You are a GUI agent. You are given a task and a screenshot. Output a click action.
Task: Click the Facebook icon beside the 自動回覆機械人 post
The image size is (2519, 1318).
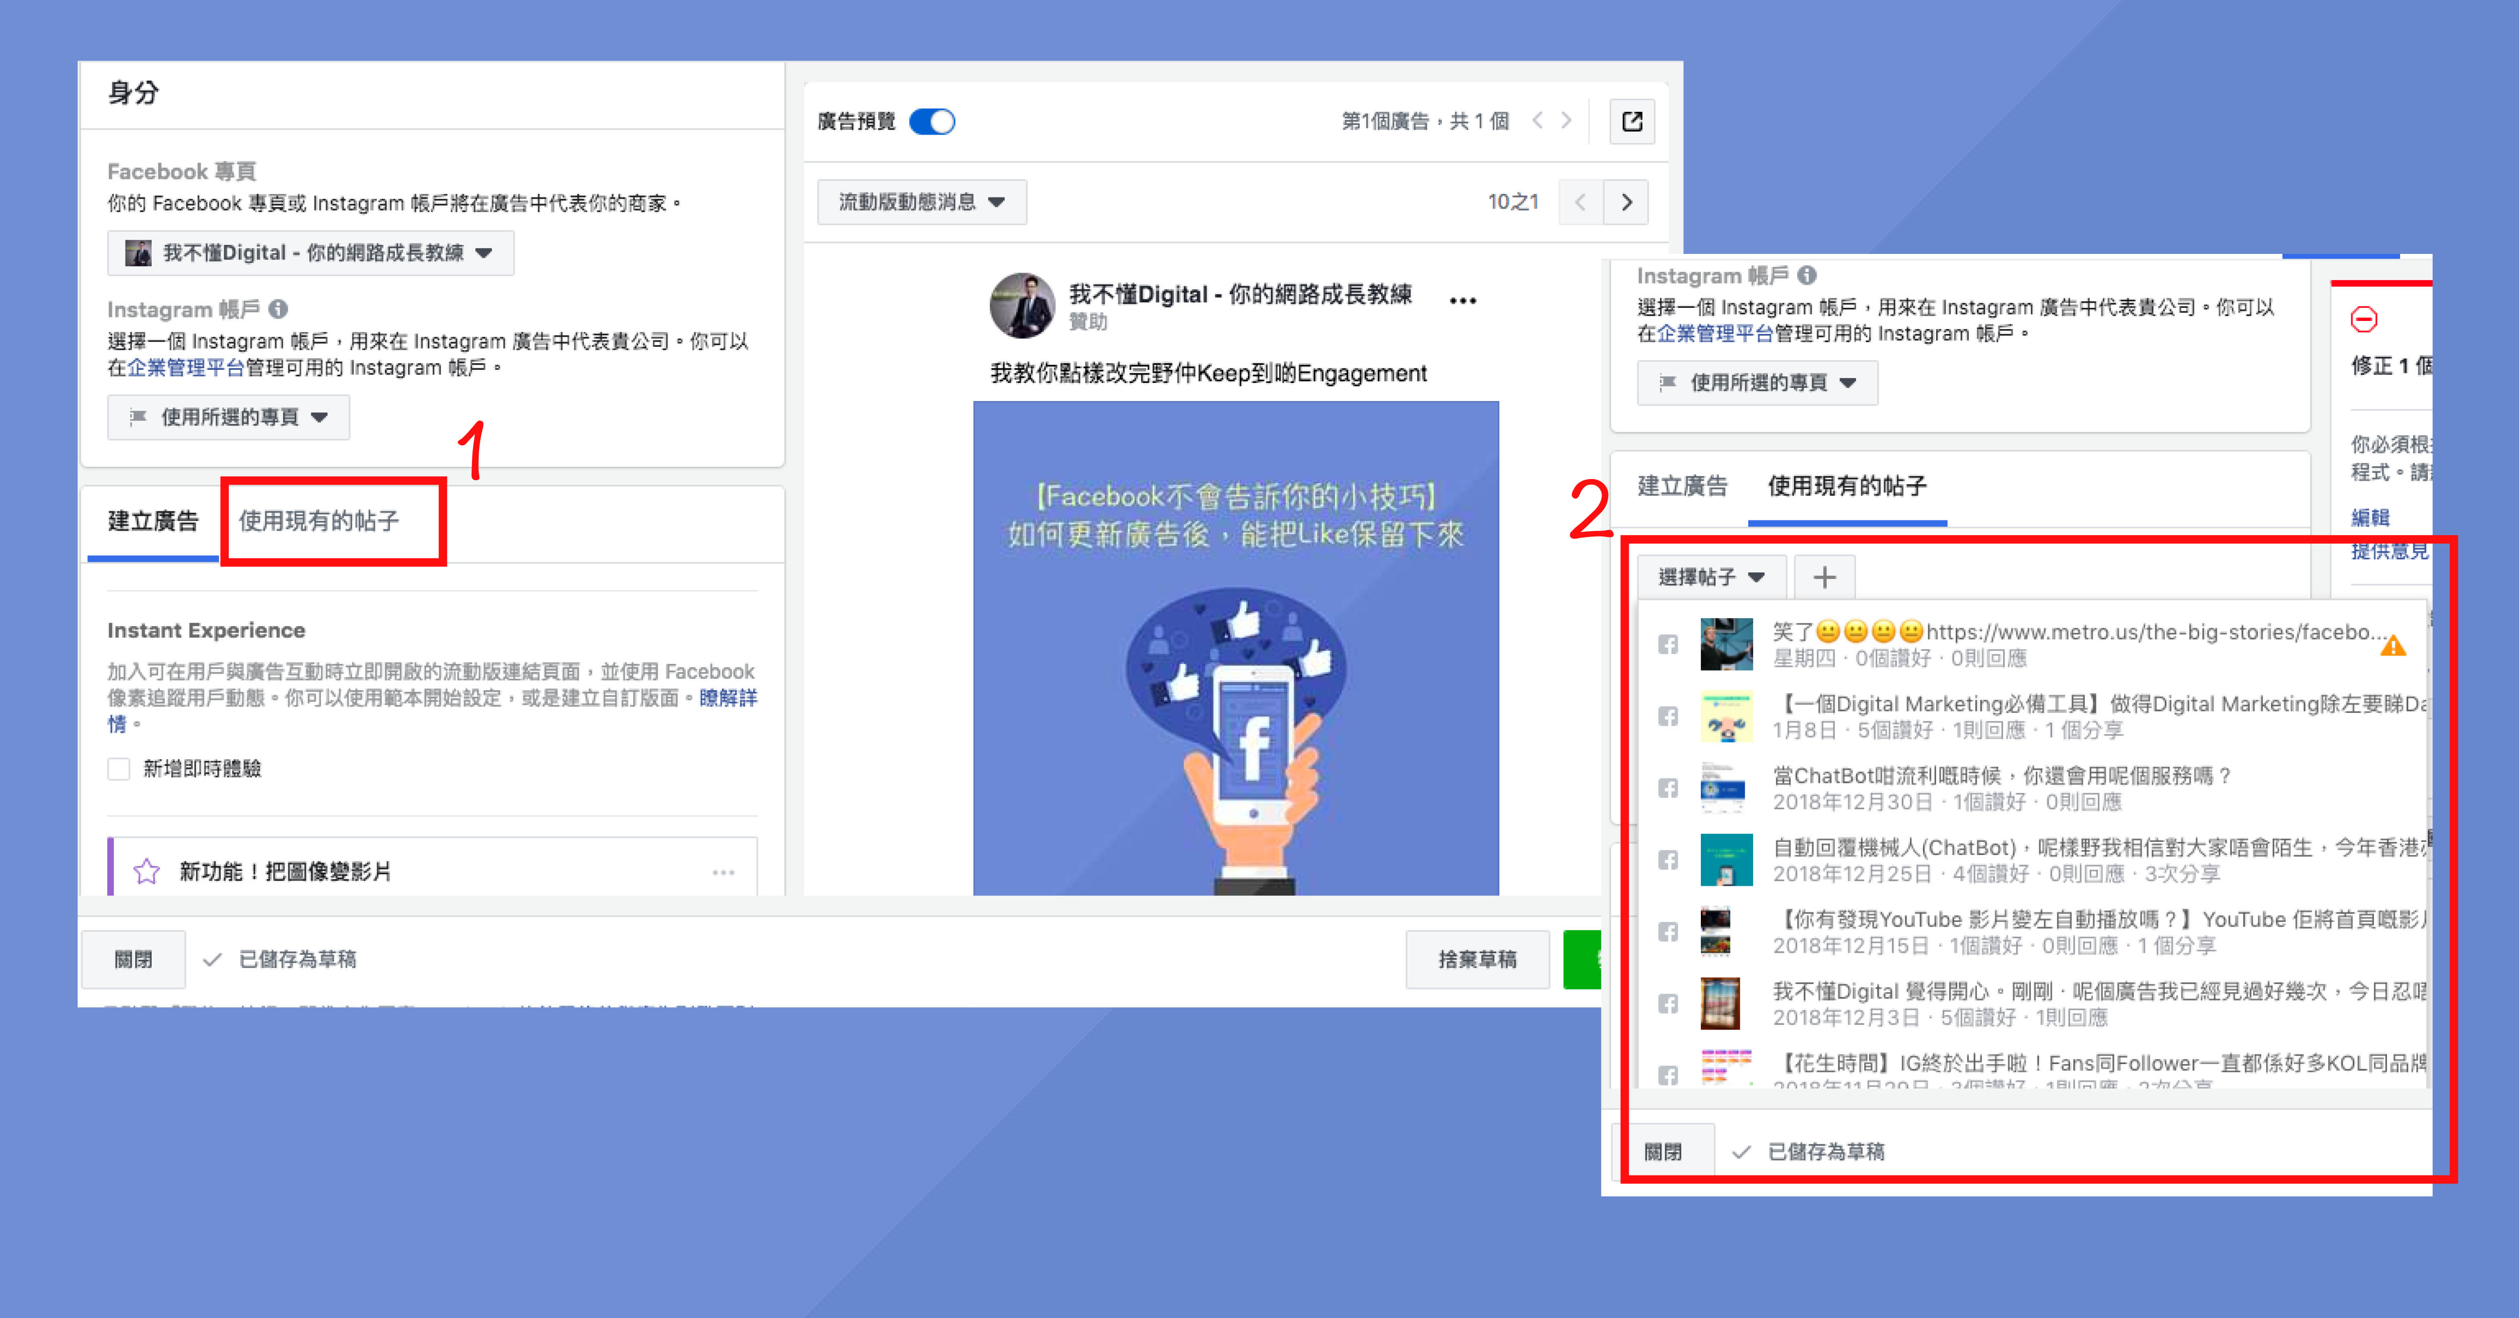point(1668,861)
